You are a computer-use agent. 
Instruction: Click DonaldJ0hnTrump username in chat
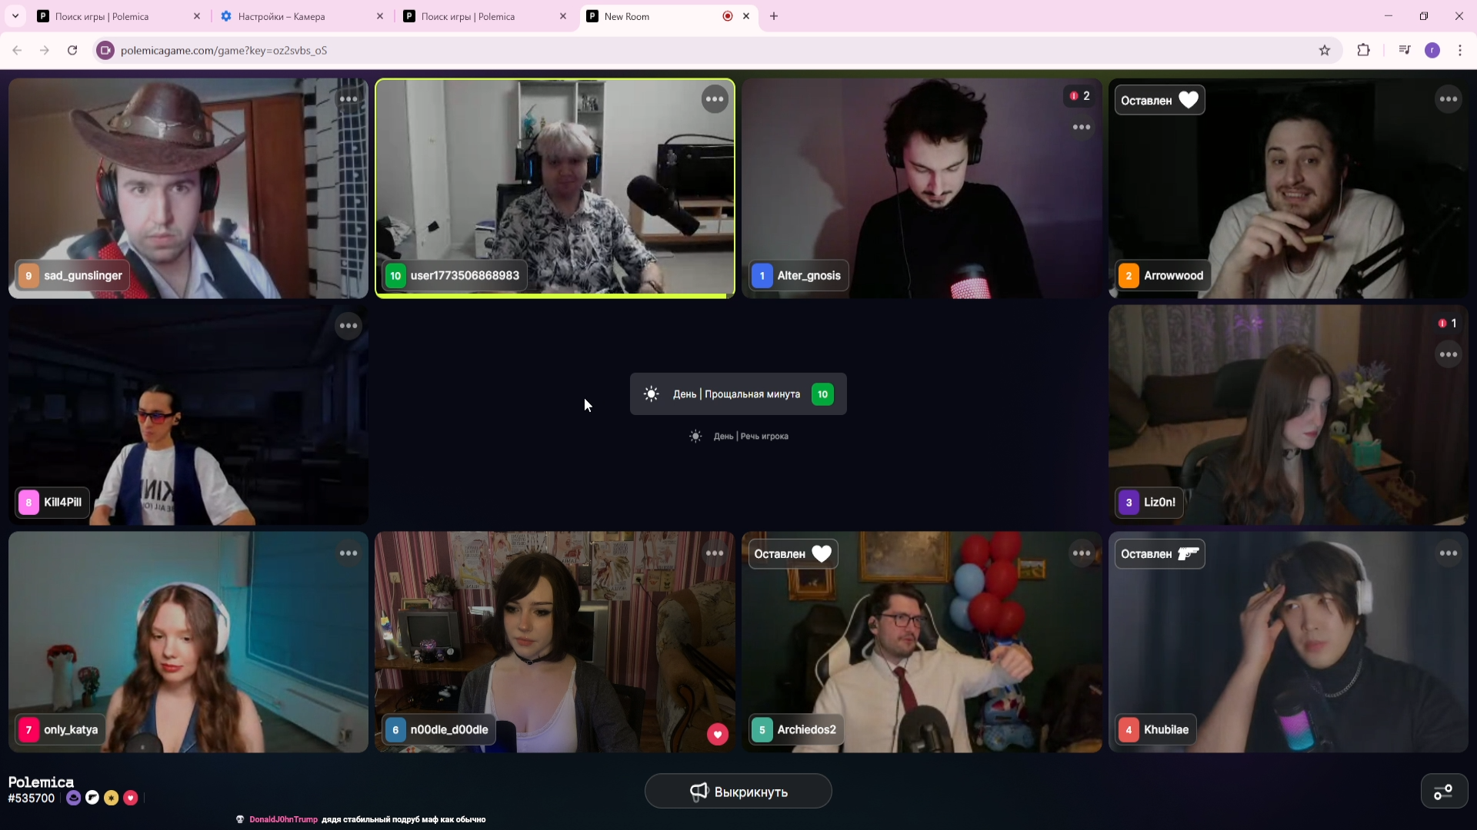click(283, 819)
